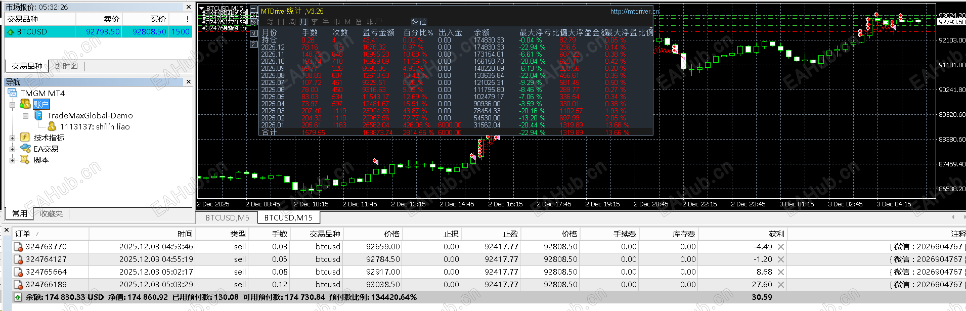Image resolution: width=966 pixels, height=311 pixels.
Task: Open the 收藏夹 favorites tab
Action: (x=52, y=214)
